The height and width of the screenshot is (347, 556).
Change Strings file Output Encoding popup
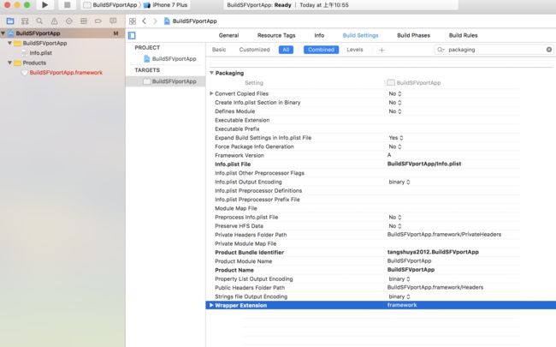click(x=399, y=296)
